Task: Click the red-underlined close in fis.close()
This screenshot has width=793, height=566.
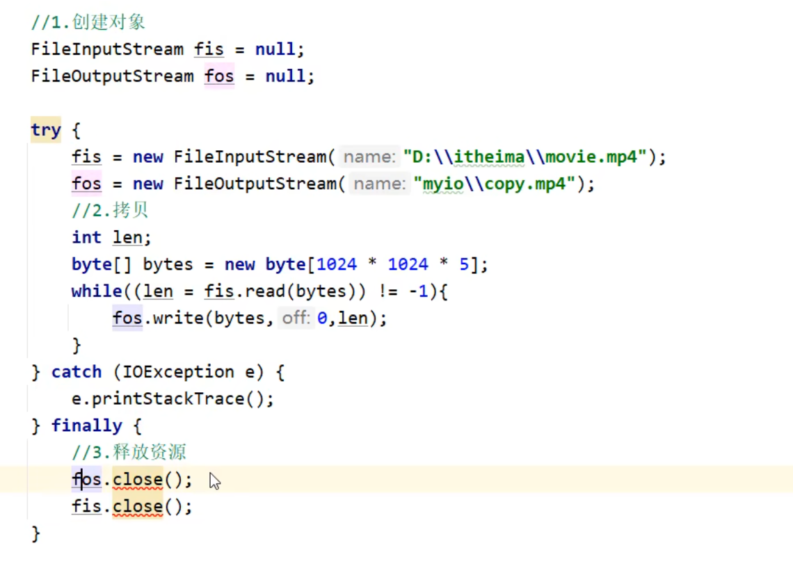Action: (x=137, y=506)
